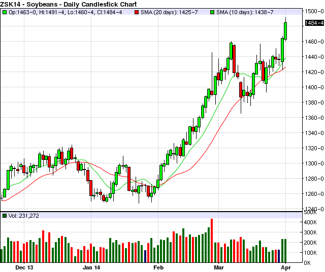Screen dimensions: 325x272
Task: Click the 1280-0 price axis label
Action: (314, 179)
